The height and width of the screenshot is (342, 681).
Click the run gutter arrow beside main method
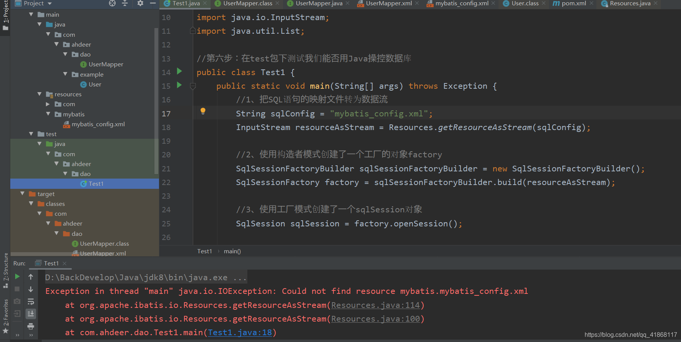pos(179,85)
